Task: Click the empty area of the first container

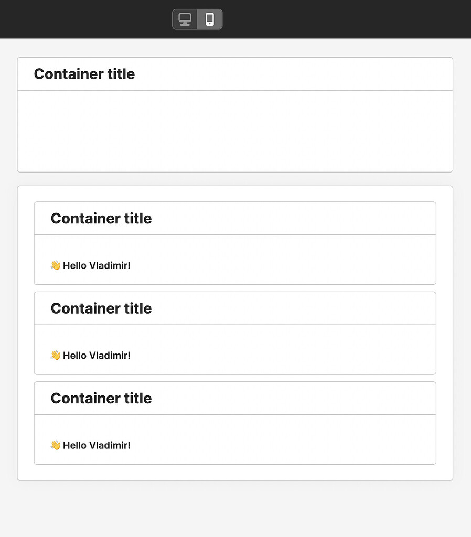Action: coord(235,131)
